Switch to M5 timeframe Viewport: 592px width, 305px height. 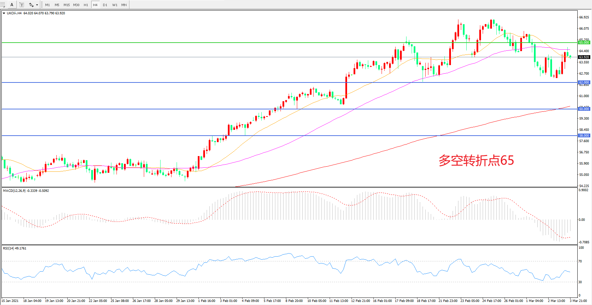tap(57, 5)
